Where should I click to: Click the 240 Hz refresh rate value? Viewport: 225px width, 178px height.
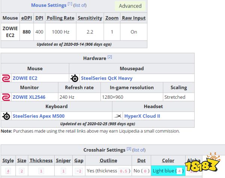pyautogui.click(x=67, y=97)
